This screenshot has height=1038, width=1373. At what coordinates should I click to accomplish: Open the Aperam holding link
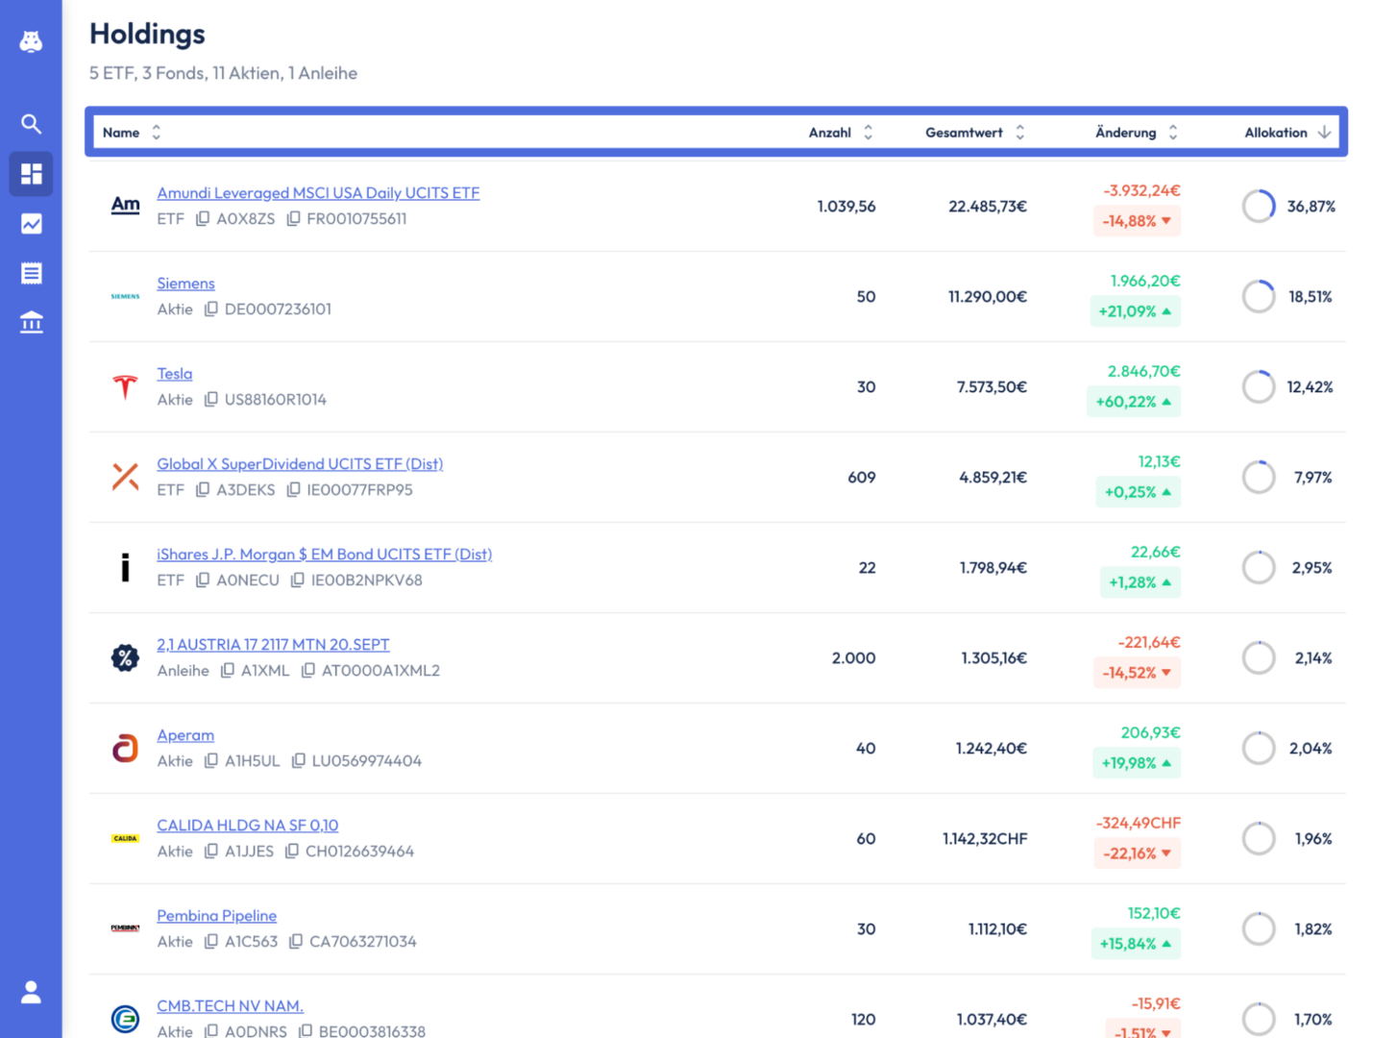coord(185,735)
